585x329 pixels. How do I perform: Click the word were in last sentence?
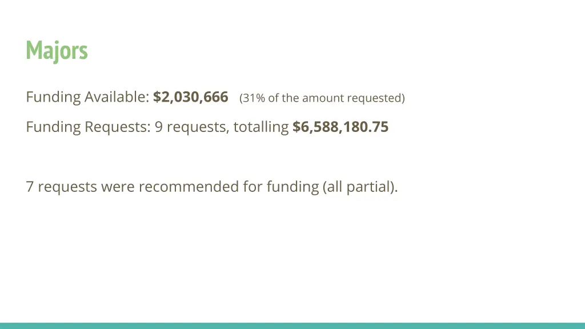tap(118, 187)
